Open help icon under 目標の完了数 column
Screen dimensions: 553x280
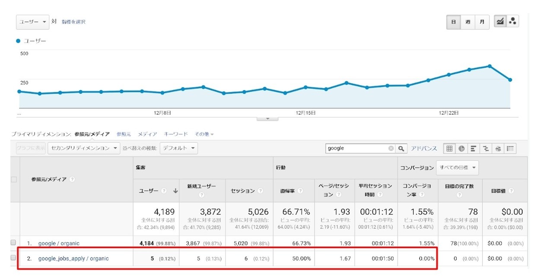tap(460, 195)
